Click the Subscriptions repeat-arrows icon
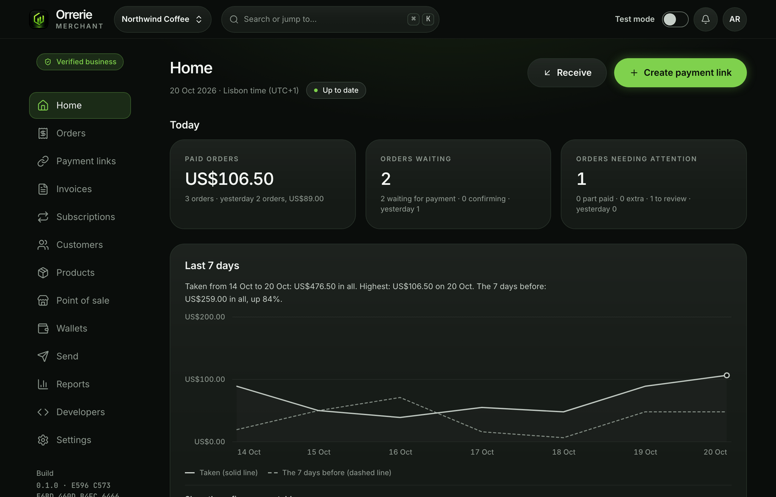Image resolution: width=776 pixels, height=497 pixels. (43, 217)
